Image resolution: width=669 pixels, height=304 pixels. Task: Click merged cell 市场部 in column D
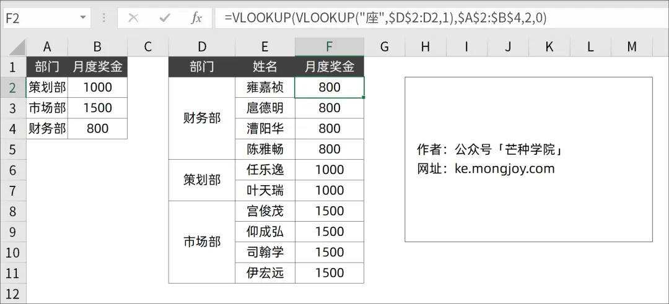(x=202, y=241)
